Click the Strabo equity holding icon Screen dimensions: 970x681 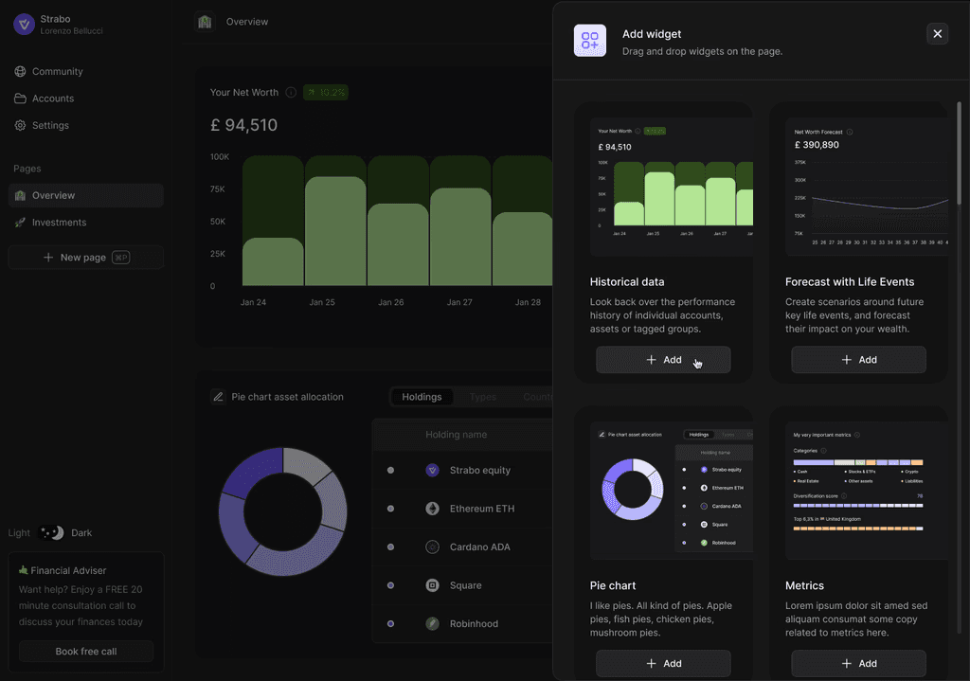click(432, 470)
